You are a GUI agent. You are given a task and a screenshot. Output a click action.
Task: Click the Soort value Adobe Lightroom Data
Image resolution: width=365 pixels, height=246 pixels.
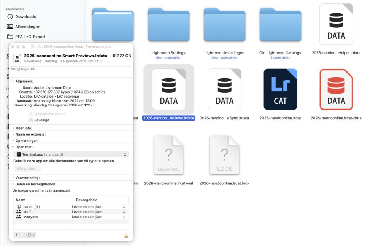pos(52,88)
